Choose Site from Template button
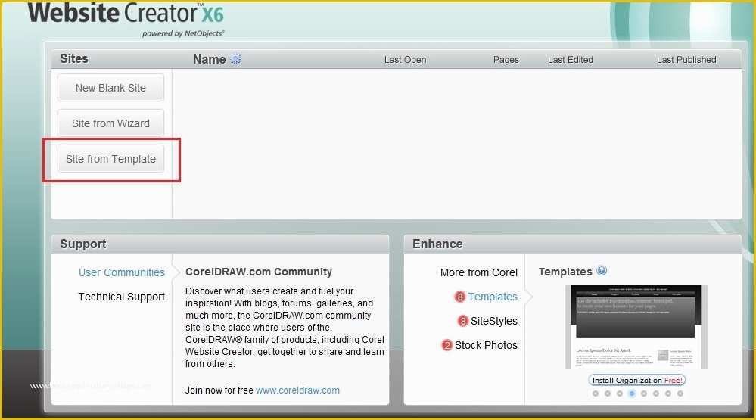 [x=111, y=159]
